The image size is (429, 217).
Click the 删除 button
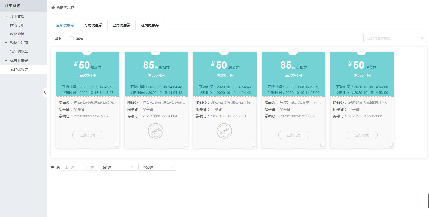pos(58,38)
